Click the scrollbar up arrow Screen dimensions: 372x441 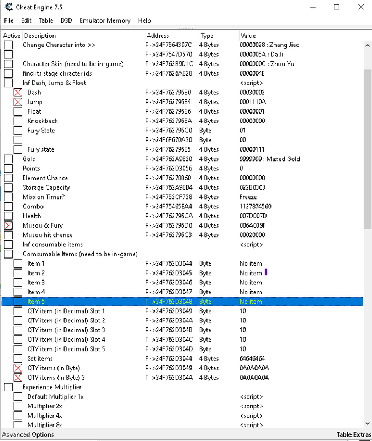click(368, 45)
